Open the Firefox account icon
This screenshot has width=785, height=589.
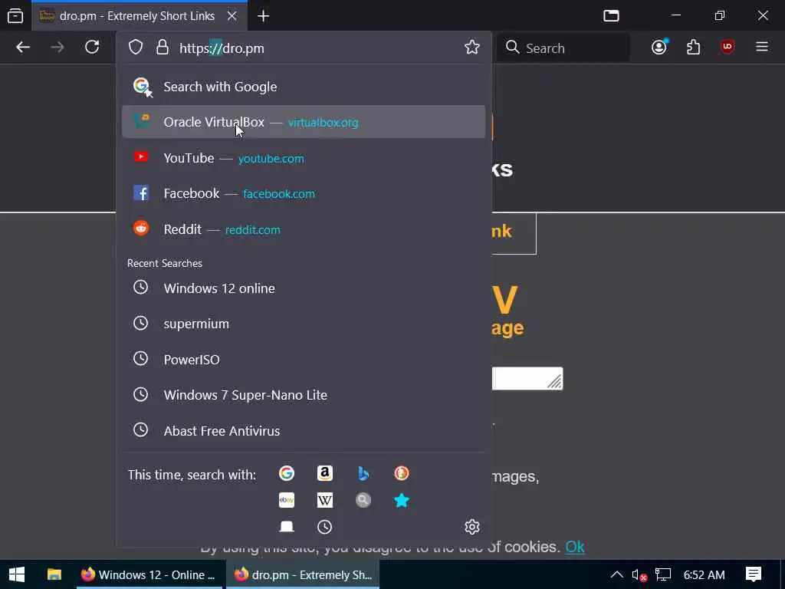click(659, 48)
